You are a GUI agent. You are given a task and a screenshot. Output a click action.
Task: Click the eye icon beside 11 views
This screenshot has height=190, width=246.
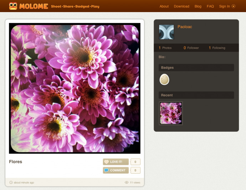click(127, 183)
